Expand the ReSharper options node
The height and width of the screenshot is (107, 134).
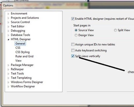coord(8,70)
